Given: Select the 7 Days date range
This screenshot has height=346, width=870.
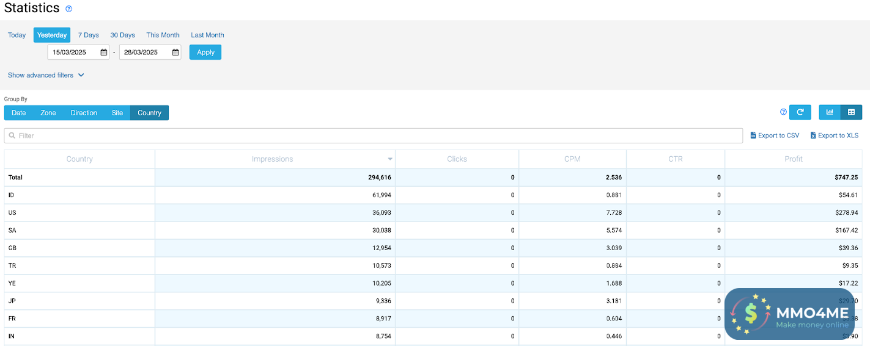Looking at the screenshot, I should pyautogui.click(x=88, y=35).
